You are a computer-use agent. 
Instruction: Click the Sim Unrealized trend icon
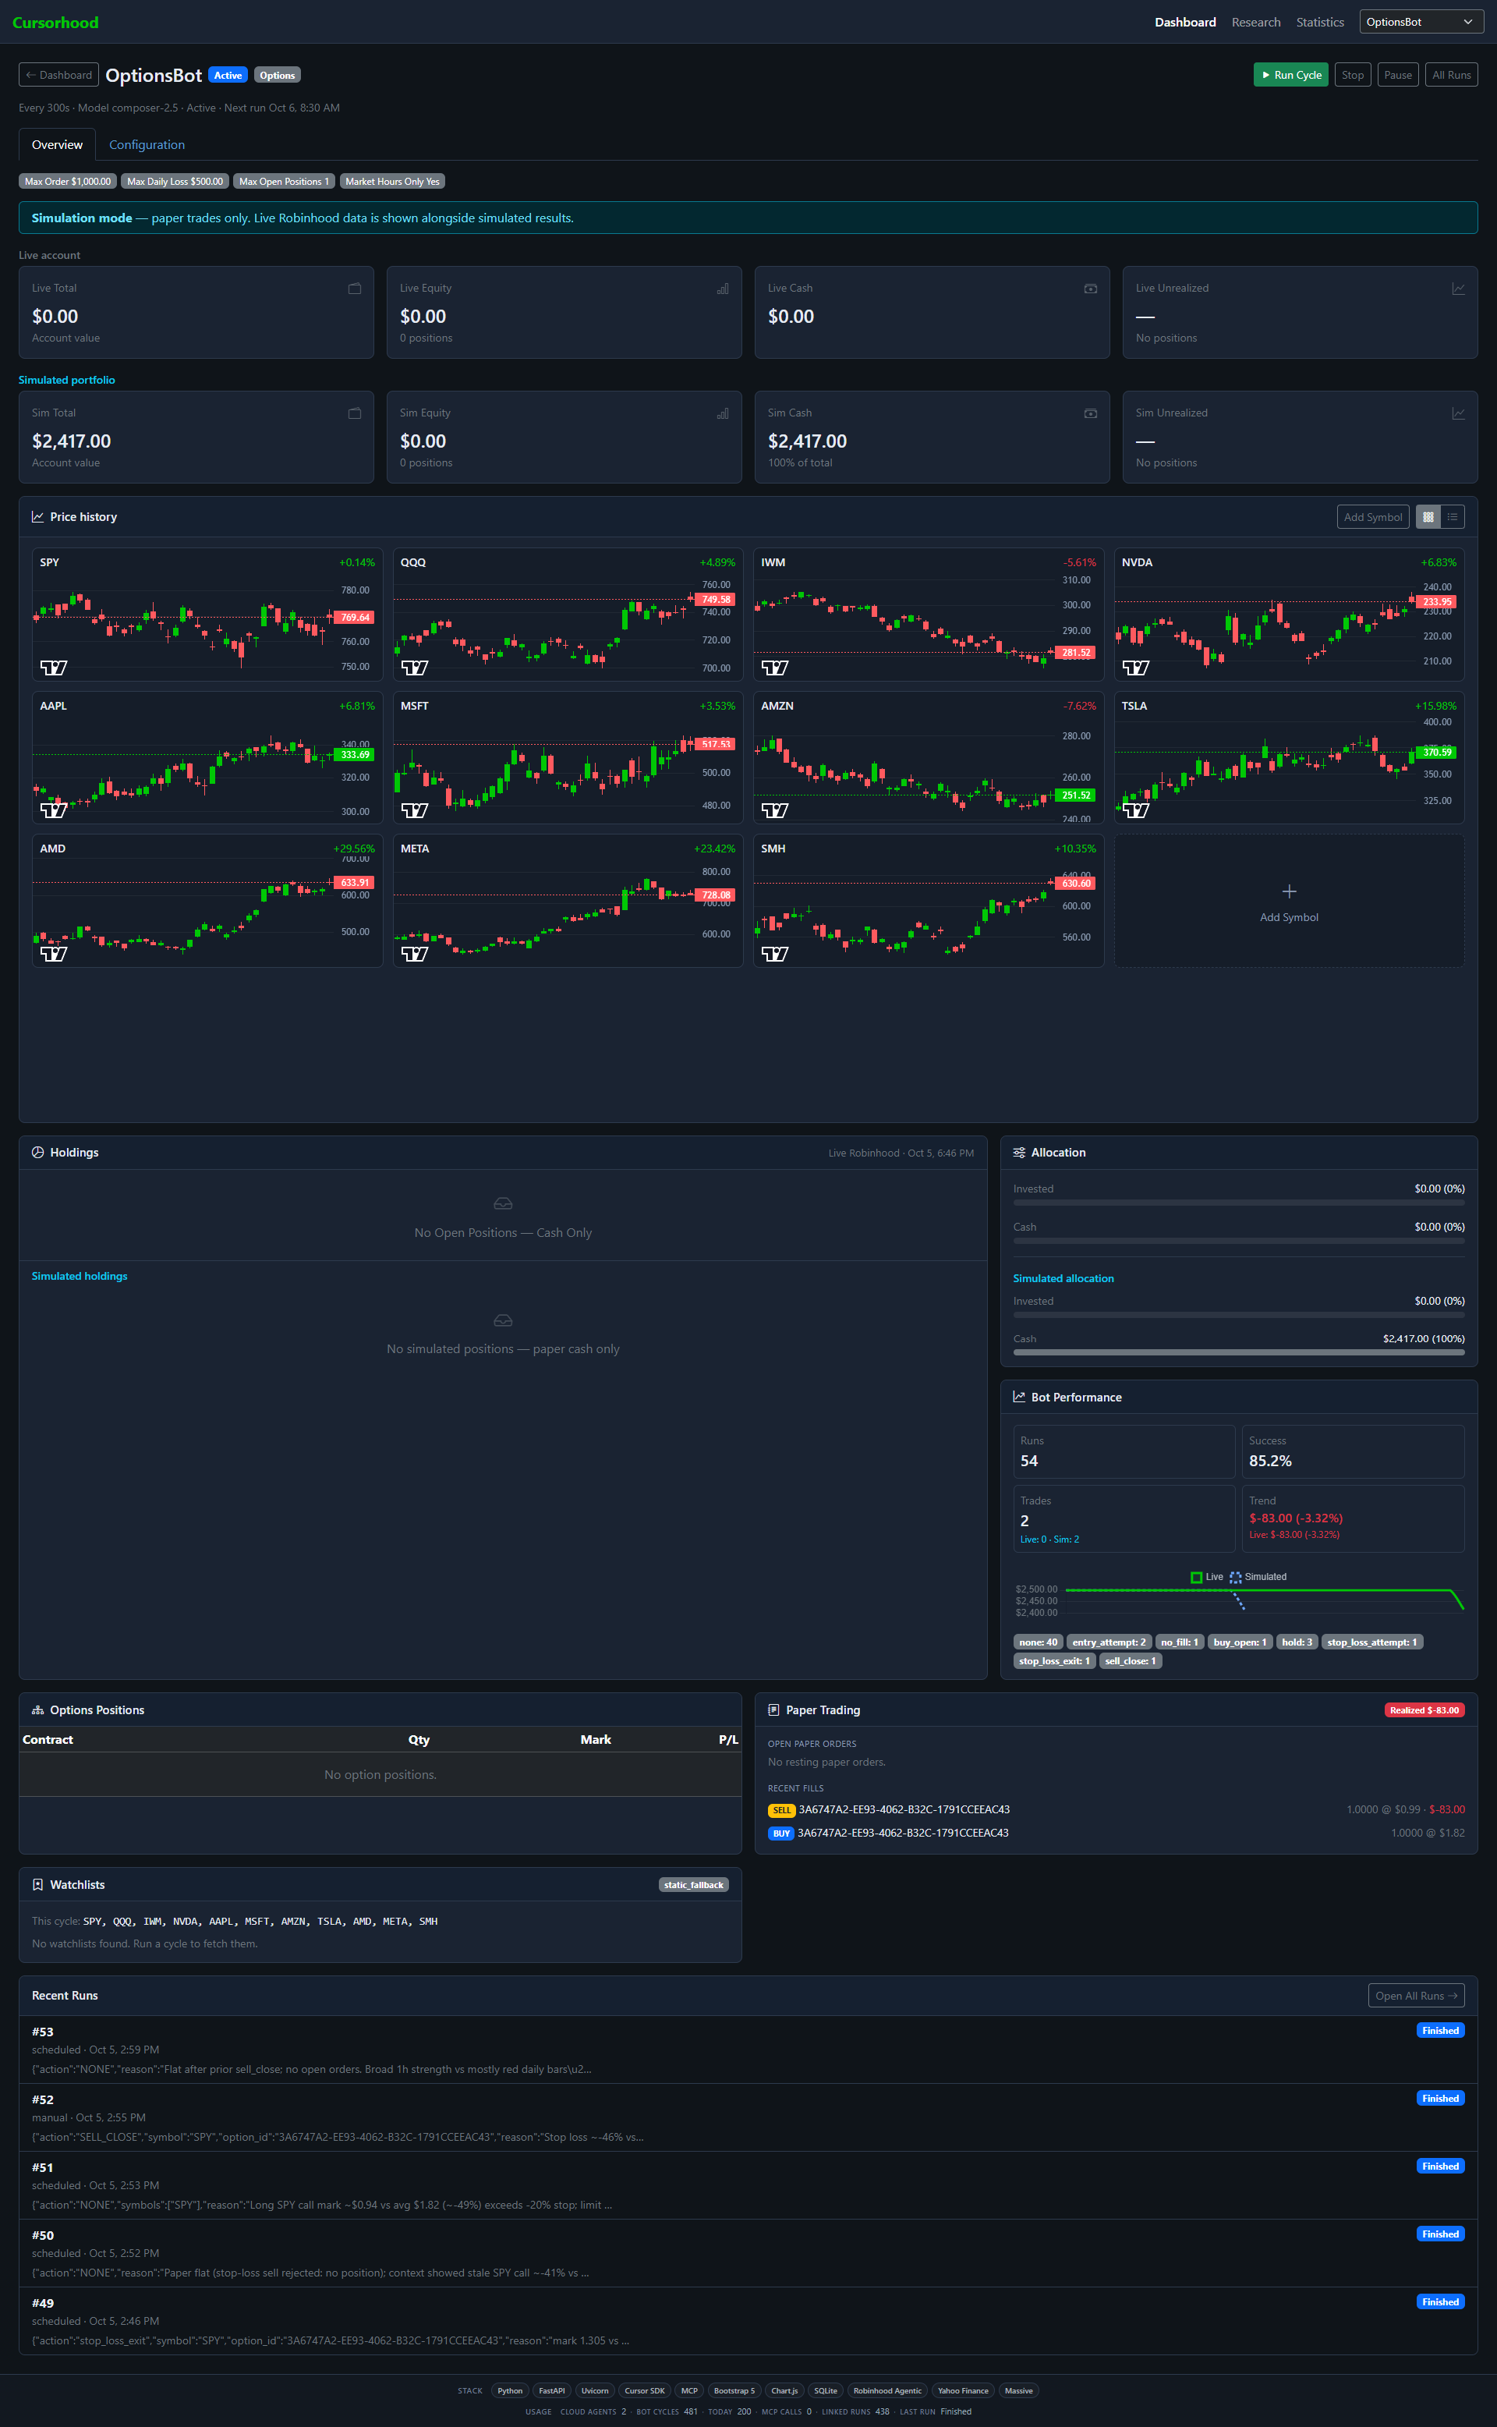click(x=1458, y=414)
